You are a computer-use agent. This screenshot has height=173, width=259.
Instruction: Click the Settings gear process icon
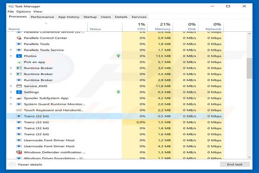[x=19, y=92]
